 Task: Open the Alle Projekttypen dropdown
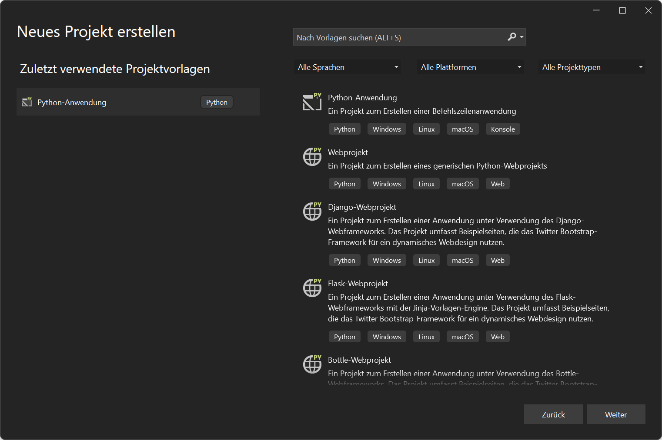click(x=592, y=67)
